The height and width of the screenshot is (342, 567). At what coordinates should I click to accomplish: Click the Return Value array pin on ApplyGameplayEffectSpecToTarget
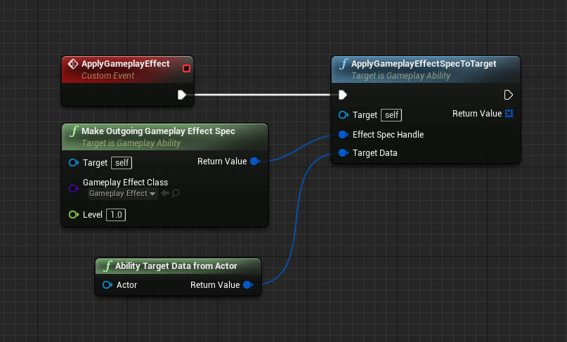coord(509,114)
